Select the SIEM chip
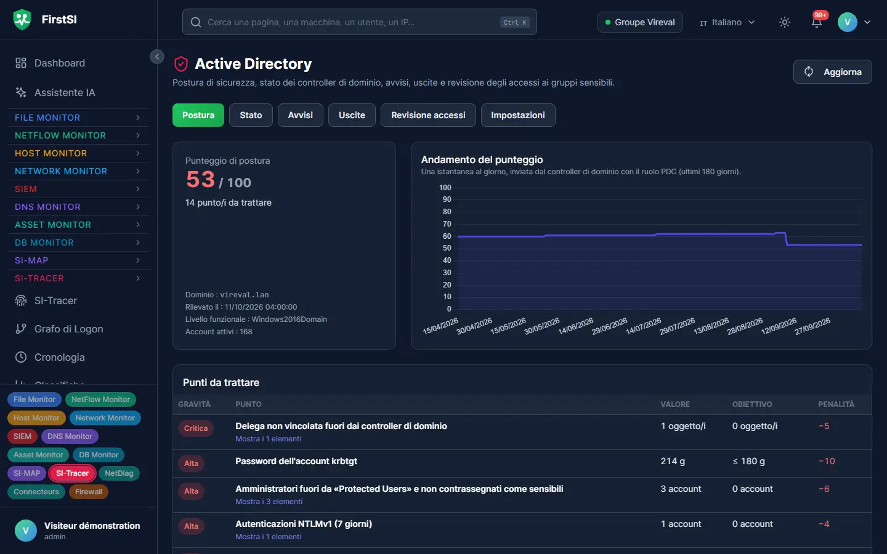 pyautogui.click(x=23, y=436)
